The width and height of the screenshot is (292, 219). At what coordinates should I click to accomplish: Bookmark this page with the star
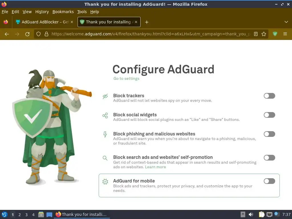coord(264,34)
